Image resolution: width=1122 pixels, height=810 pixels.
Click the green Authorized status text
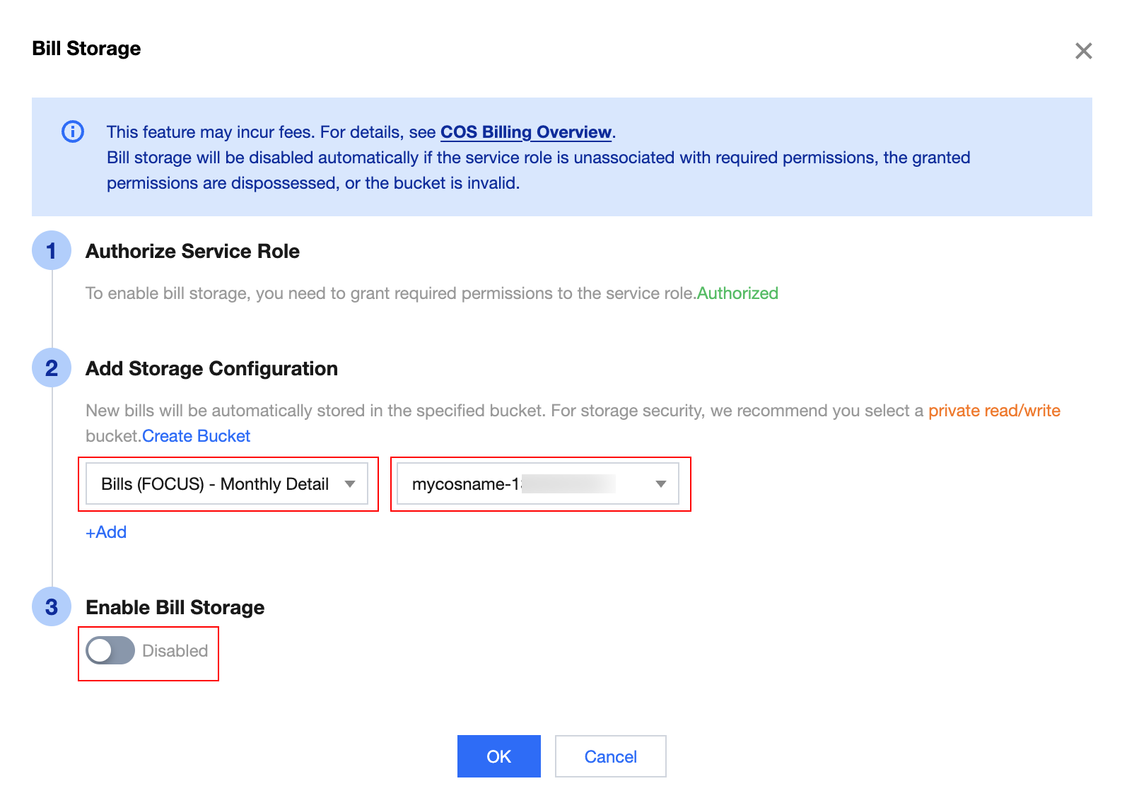737,293
